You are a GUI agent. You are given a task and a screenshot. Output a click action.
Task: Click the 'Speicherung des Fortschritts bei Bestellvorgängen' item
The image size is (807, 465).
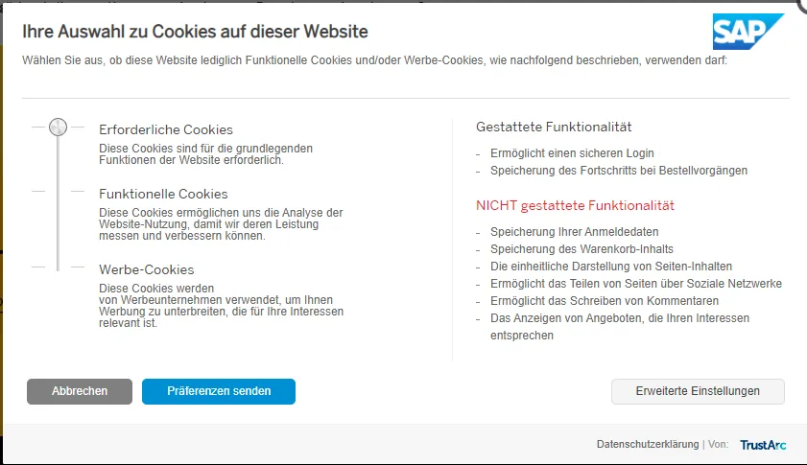(x=618, y=171)
